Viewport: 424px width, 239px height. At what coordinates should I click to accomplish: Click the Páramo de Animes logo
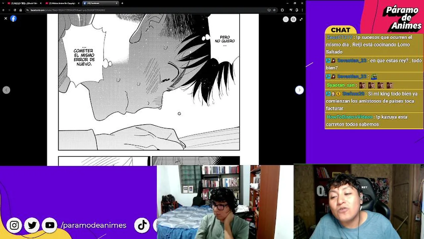pos(402,18)
